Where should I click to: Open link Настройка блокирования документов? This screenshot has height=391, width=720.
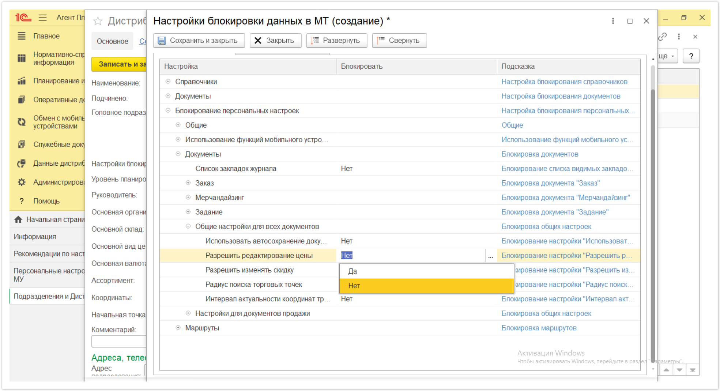click(561, 96)
